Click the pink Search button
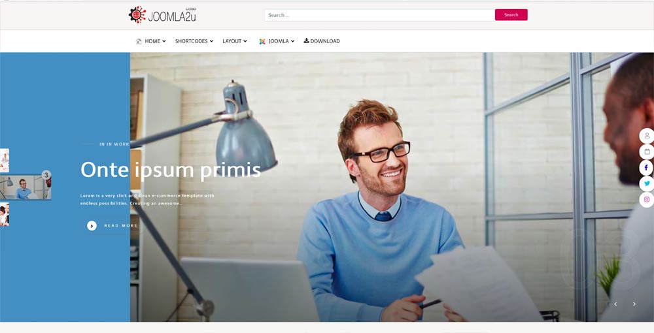Viewport: 654px width, 333px height. pos(511,15)
